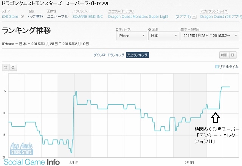242x166 pixels.
Task: Click the calendar icon by データ範囲
Action: [x=183, y=29]
